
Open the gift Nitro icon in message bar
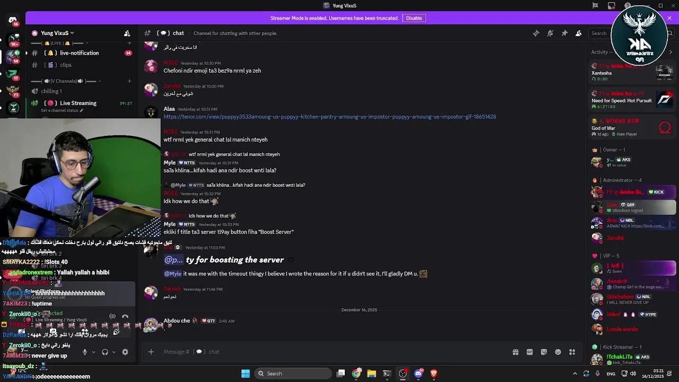[x=515, y=352]
